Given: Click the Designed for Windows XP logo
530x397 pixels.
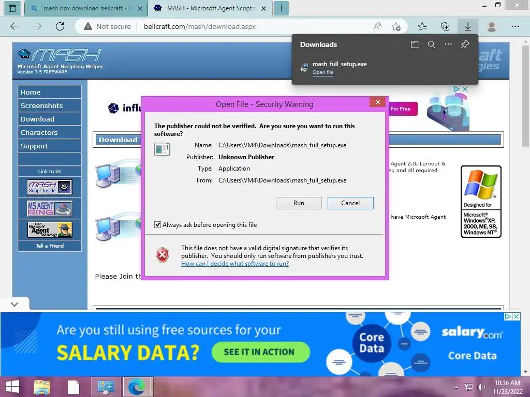Looking at the screenshot, I should (481, 201).
